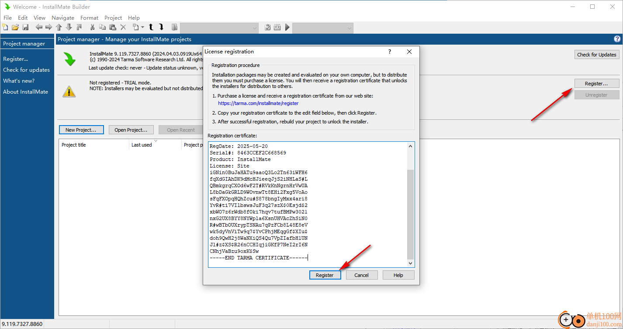Click inside the Registration certificate text field

click(x=308, y=204)
